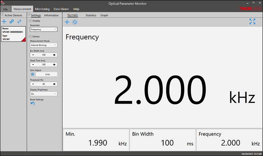
Task: Switch to the Statistics tab
Action: (x=91, y=15)
